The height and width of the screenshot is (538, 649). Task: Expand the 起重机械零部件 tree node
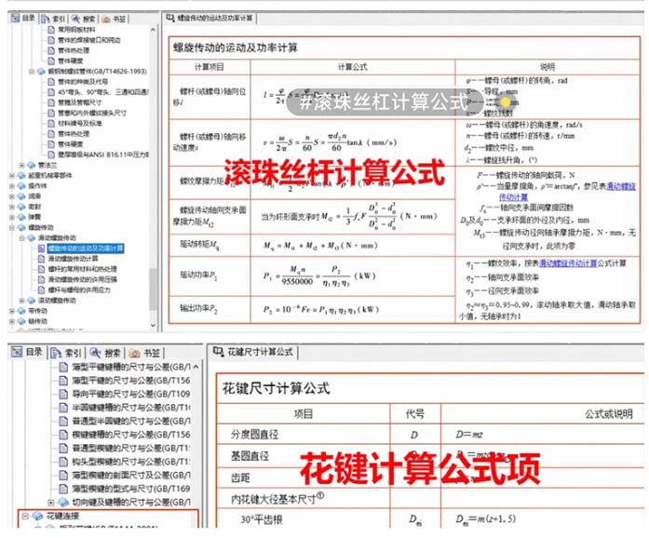pyautogui.click(x=11, y=176)
